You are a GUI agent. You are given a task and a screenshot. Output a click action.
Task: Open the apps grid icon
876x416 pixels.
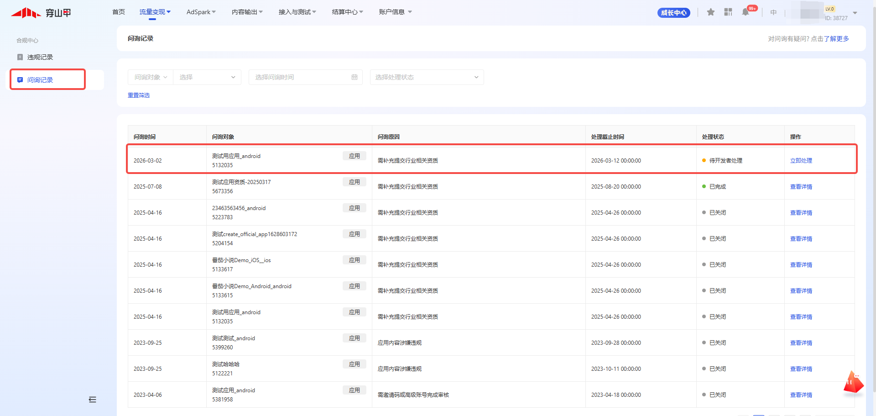coord(728,12)
